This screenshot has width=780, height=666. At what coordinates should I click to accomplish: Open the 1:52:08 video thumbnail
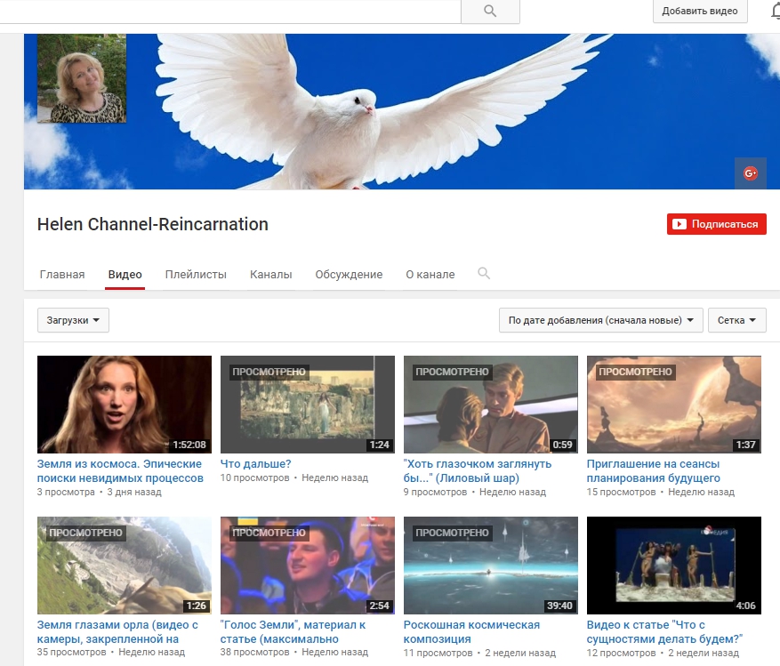[x=125, y=405]
